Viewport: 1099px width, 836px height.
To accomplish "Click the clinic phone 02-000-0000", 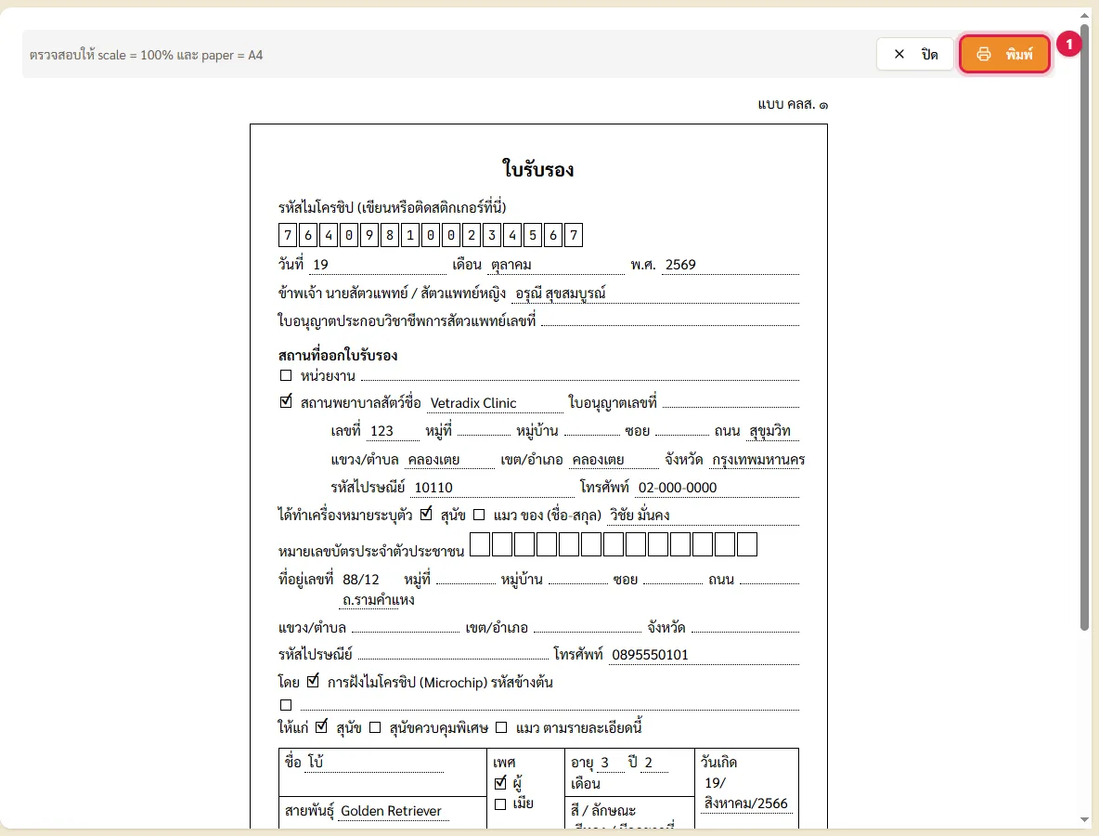I will [678, 488].
